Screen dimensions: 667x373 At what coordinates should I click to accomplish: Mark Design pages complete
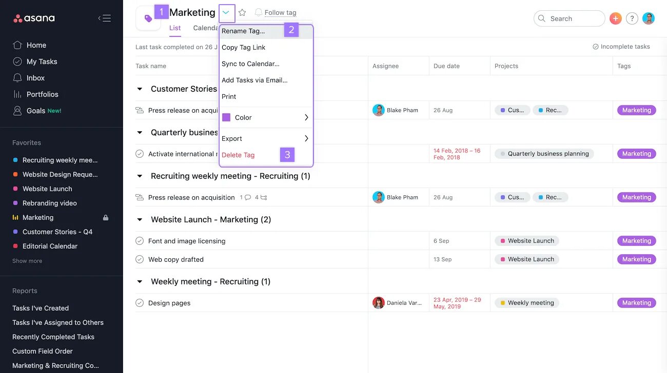[139, 303]
